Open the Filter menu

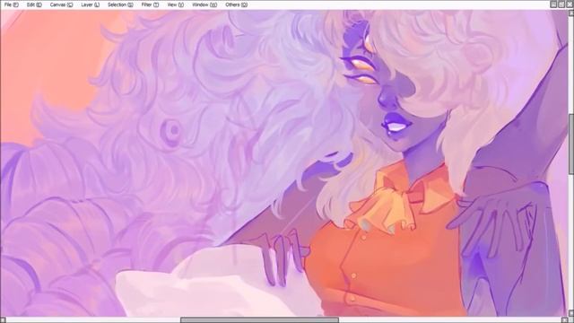click(150, 4)
